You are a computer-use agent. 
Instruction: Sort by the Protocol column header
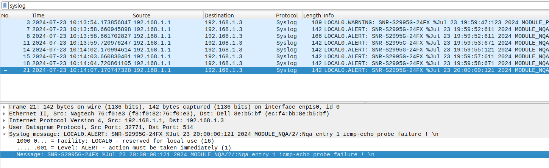289,16
